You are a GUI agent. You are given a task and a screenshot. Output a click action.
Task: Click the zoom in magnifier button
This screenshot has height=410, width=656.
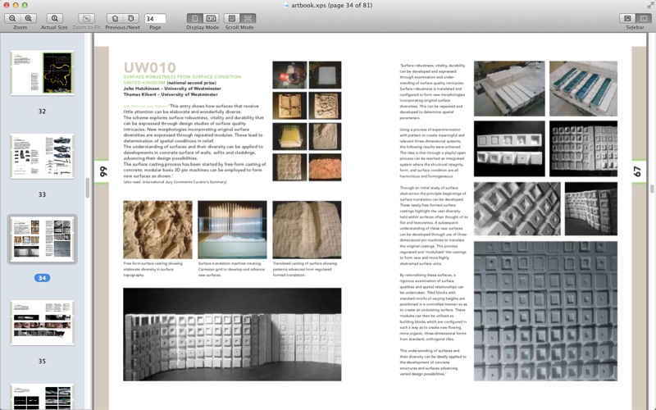(28, 18)
